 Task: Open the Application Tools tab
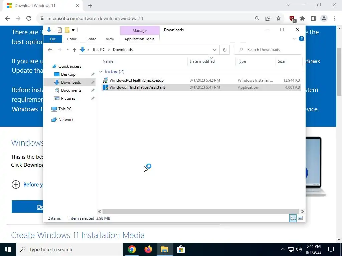(x=139, y=39)
